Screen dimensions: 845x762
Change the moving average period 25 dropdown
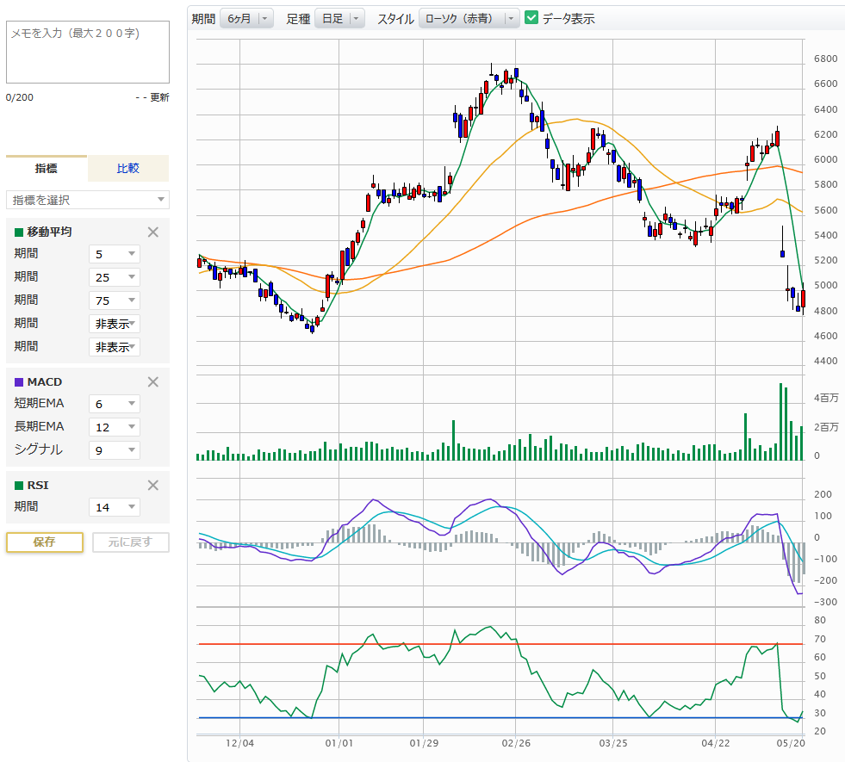pos(115,277)
